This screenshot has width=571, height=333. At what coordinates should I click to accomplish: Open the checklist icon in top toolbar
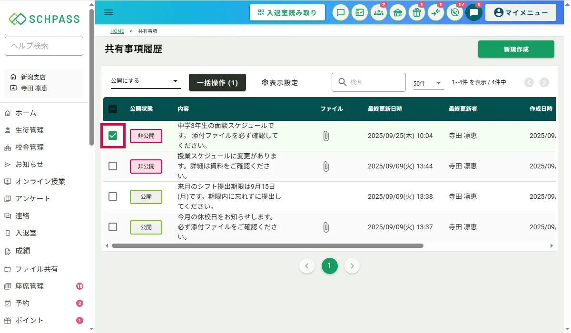pyautogui.click(x=360, y=13)
